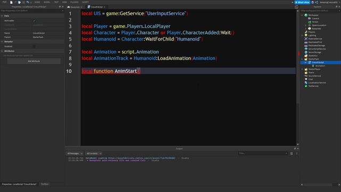Click the Filter workspace search field in Explorer
The width and height of the screenshot is (341, 192).
320,11
